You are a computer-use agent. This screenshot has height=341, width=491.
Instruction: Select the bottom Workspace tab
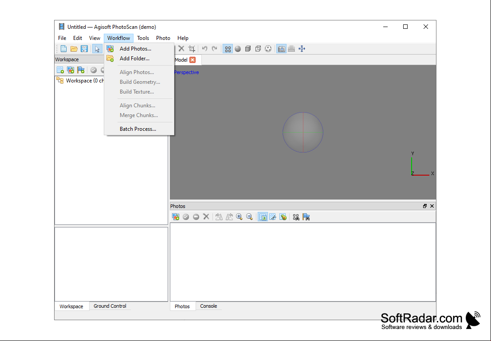coord(71,306)
